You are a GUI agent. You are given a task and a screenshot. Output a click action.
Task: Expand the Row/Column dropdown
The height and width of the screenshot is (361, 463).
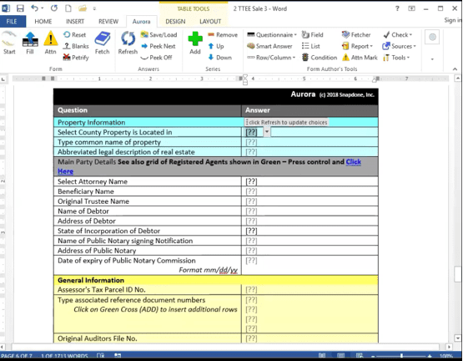pos(271,58)
